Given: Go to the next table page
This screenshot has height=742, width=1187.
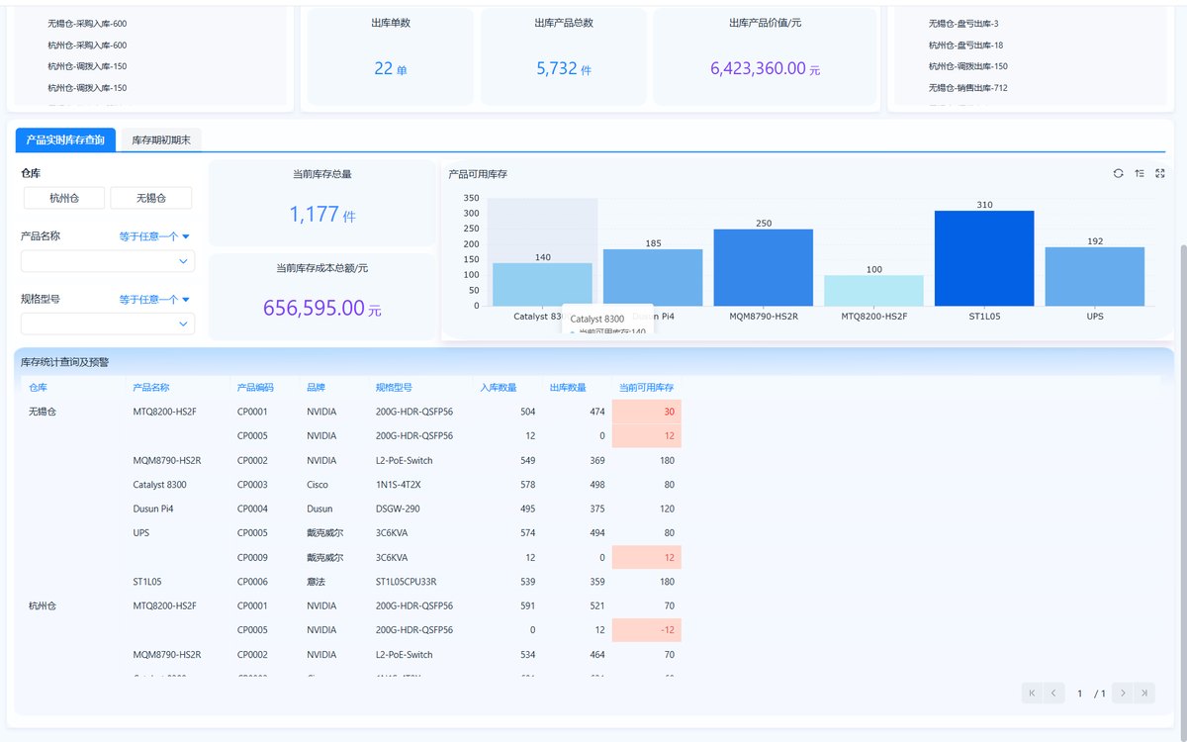Looking at the screenshot, I should [x=1123, y=694].
